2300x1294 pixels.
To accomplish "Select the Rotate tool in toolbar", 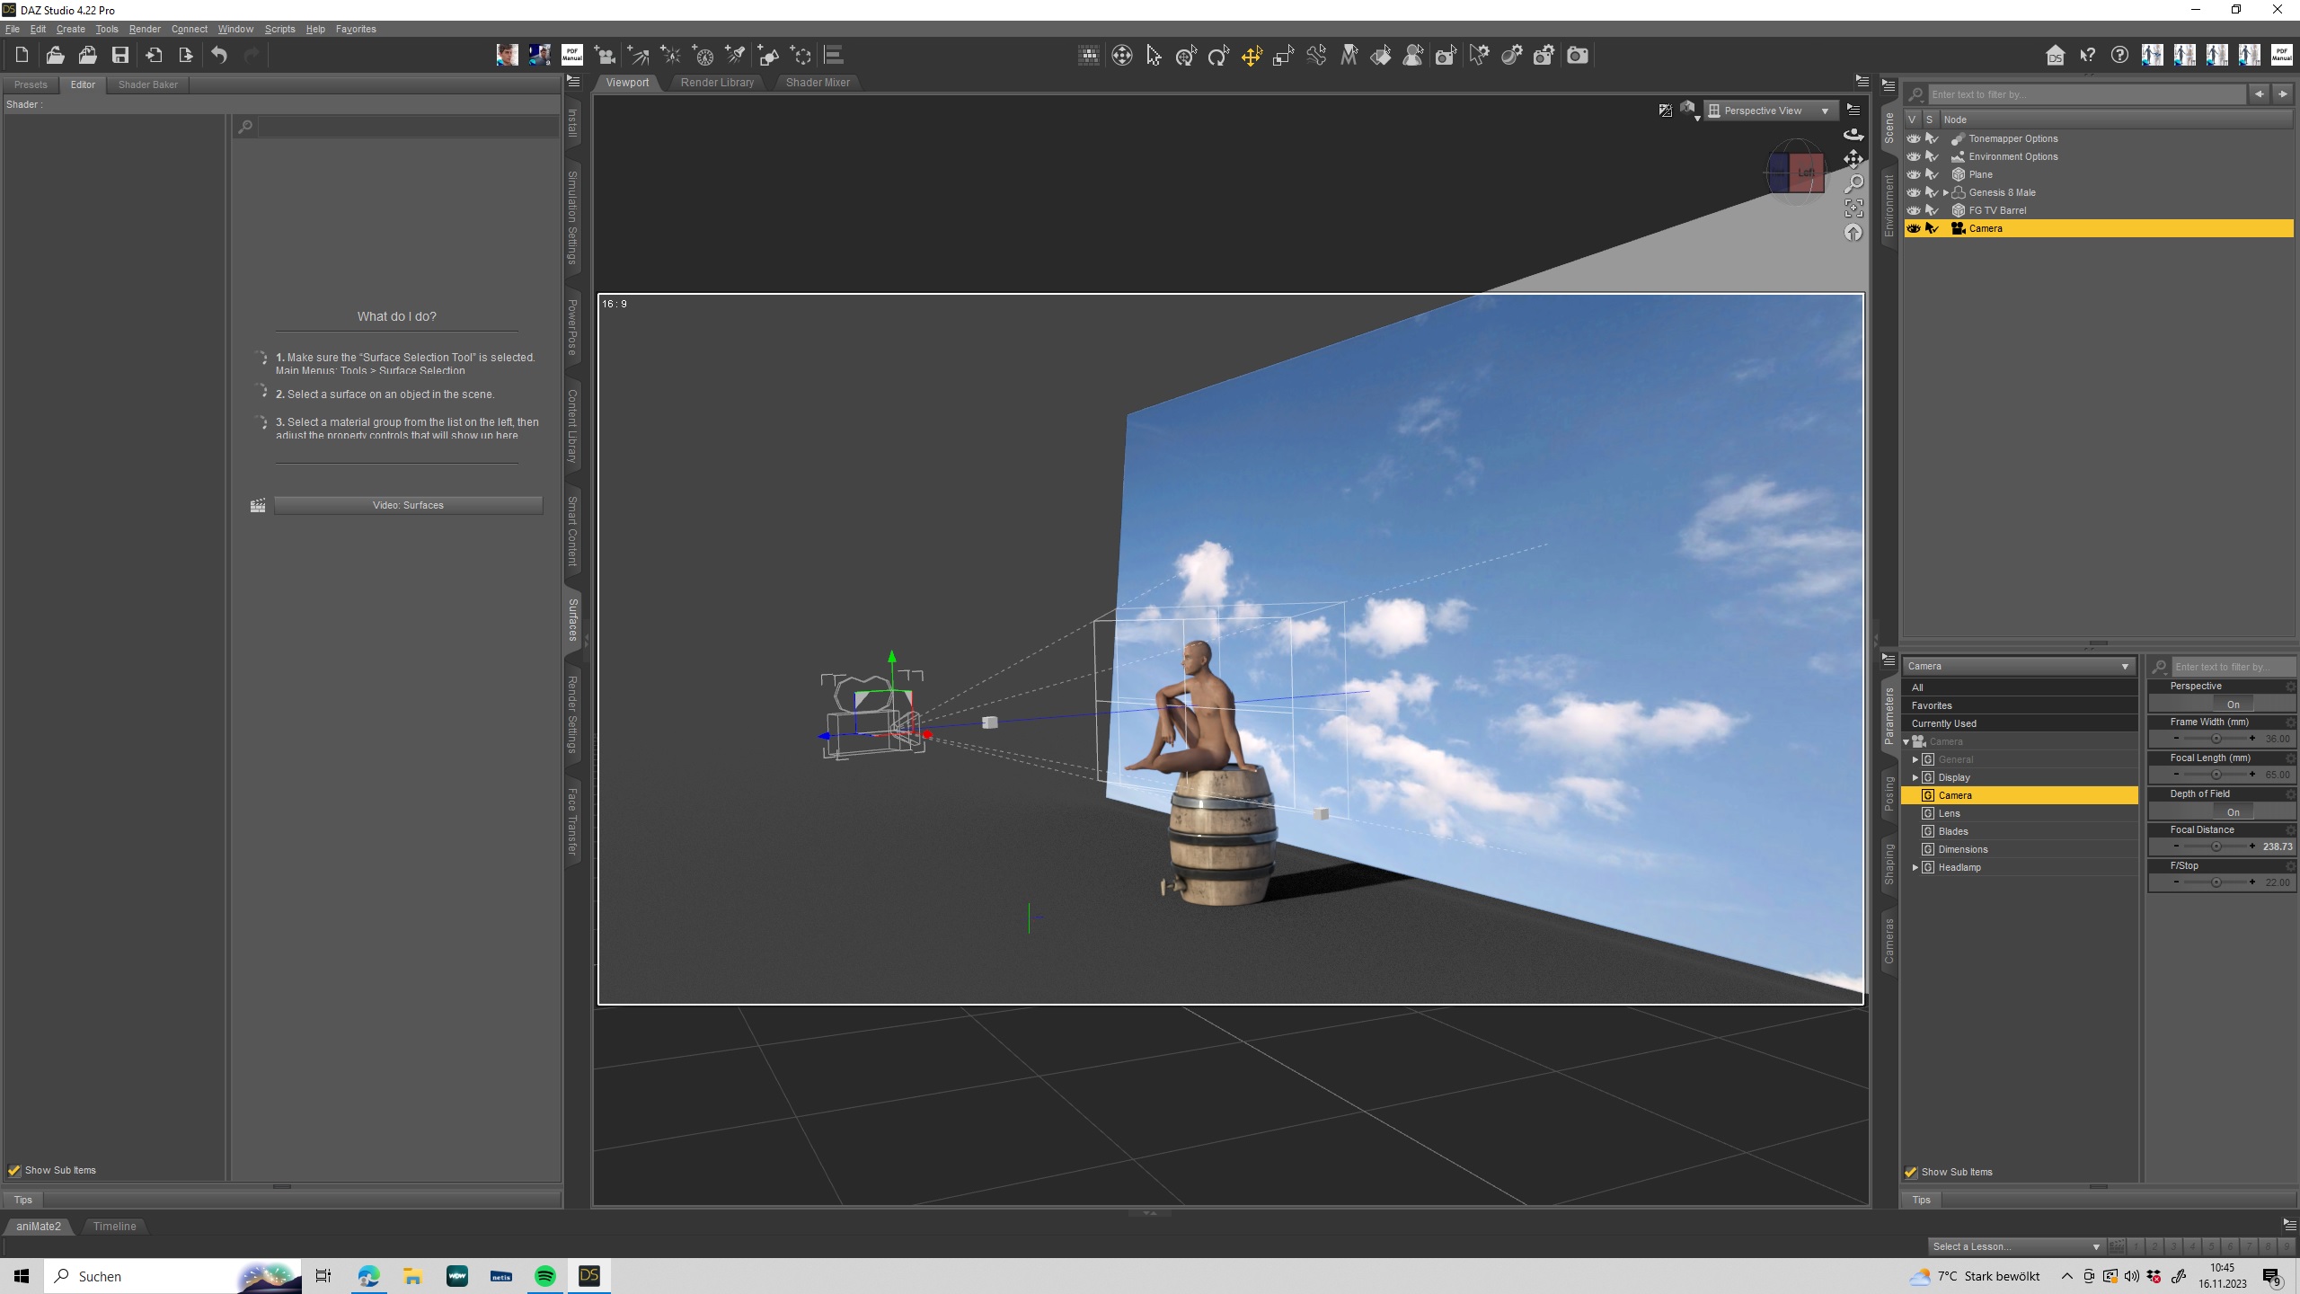I will pyautogui.click(x=1218, y=57).
